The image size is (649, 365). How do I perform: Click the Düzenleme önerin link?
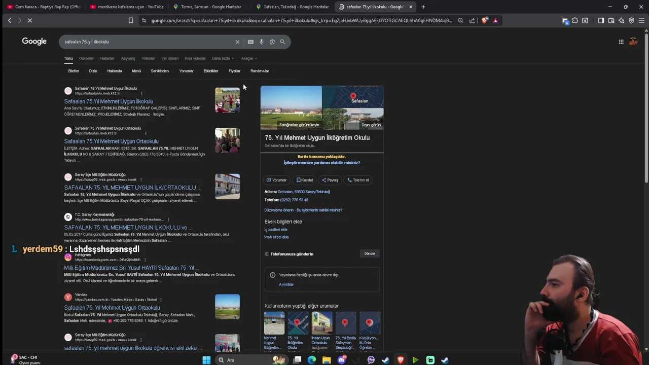pos(278,210)
